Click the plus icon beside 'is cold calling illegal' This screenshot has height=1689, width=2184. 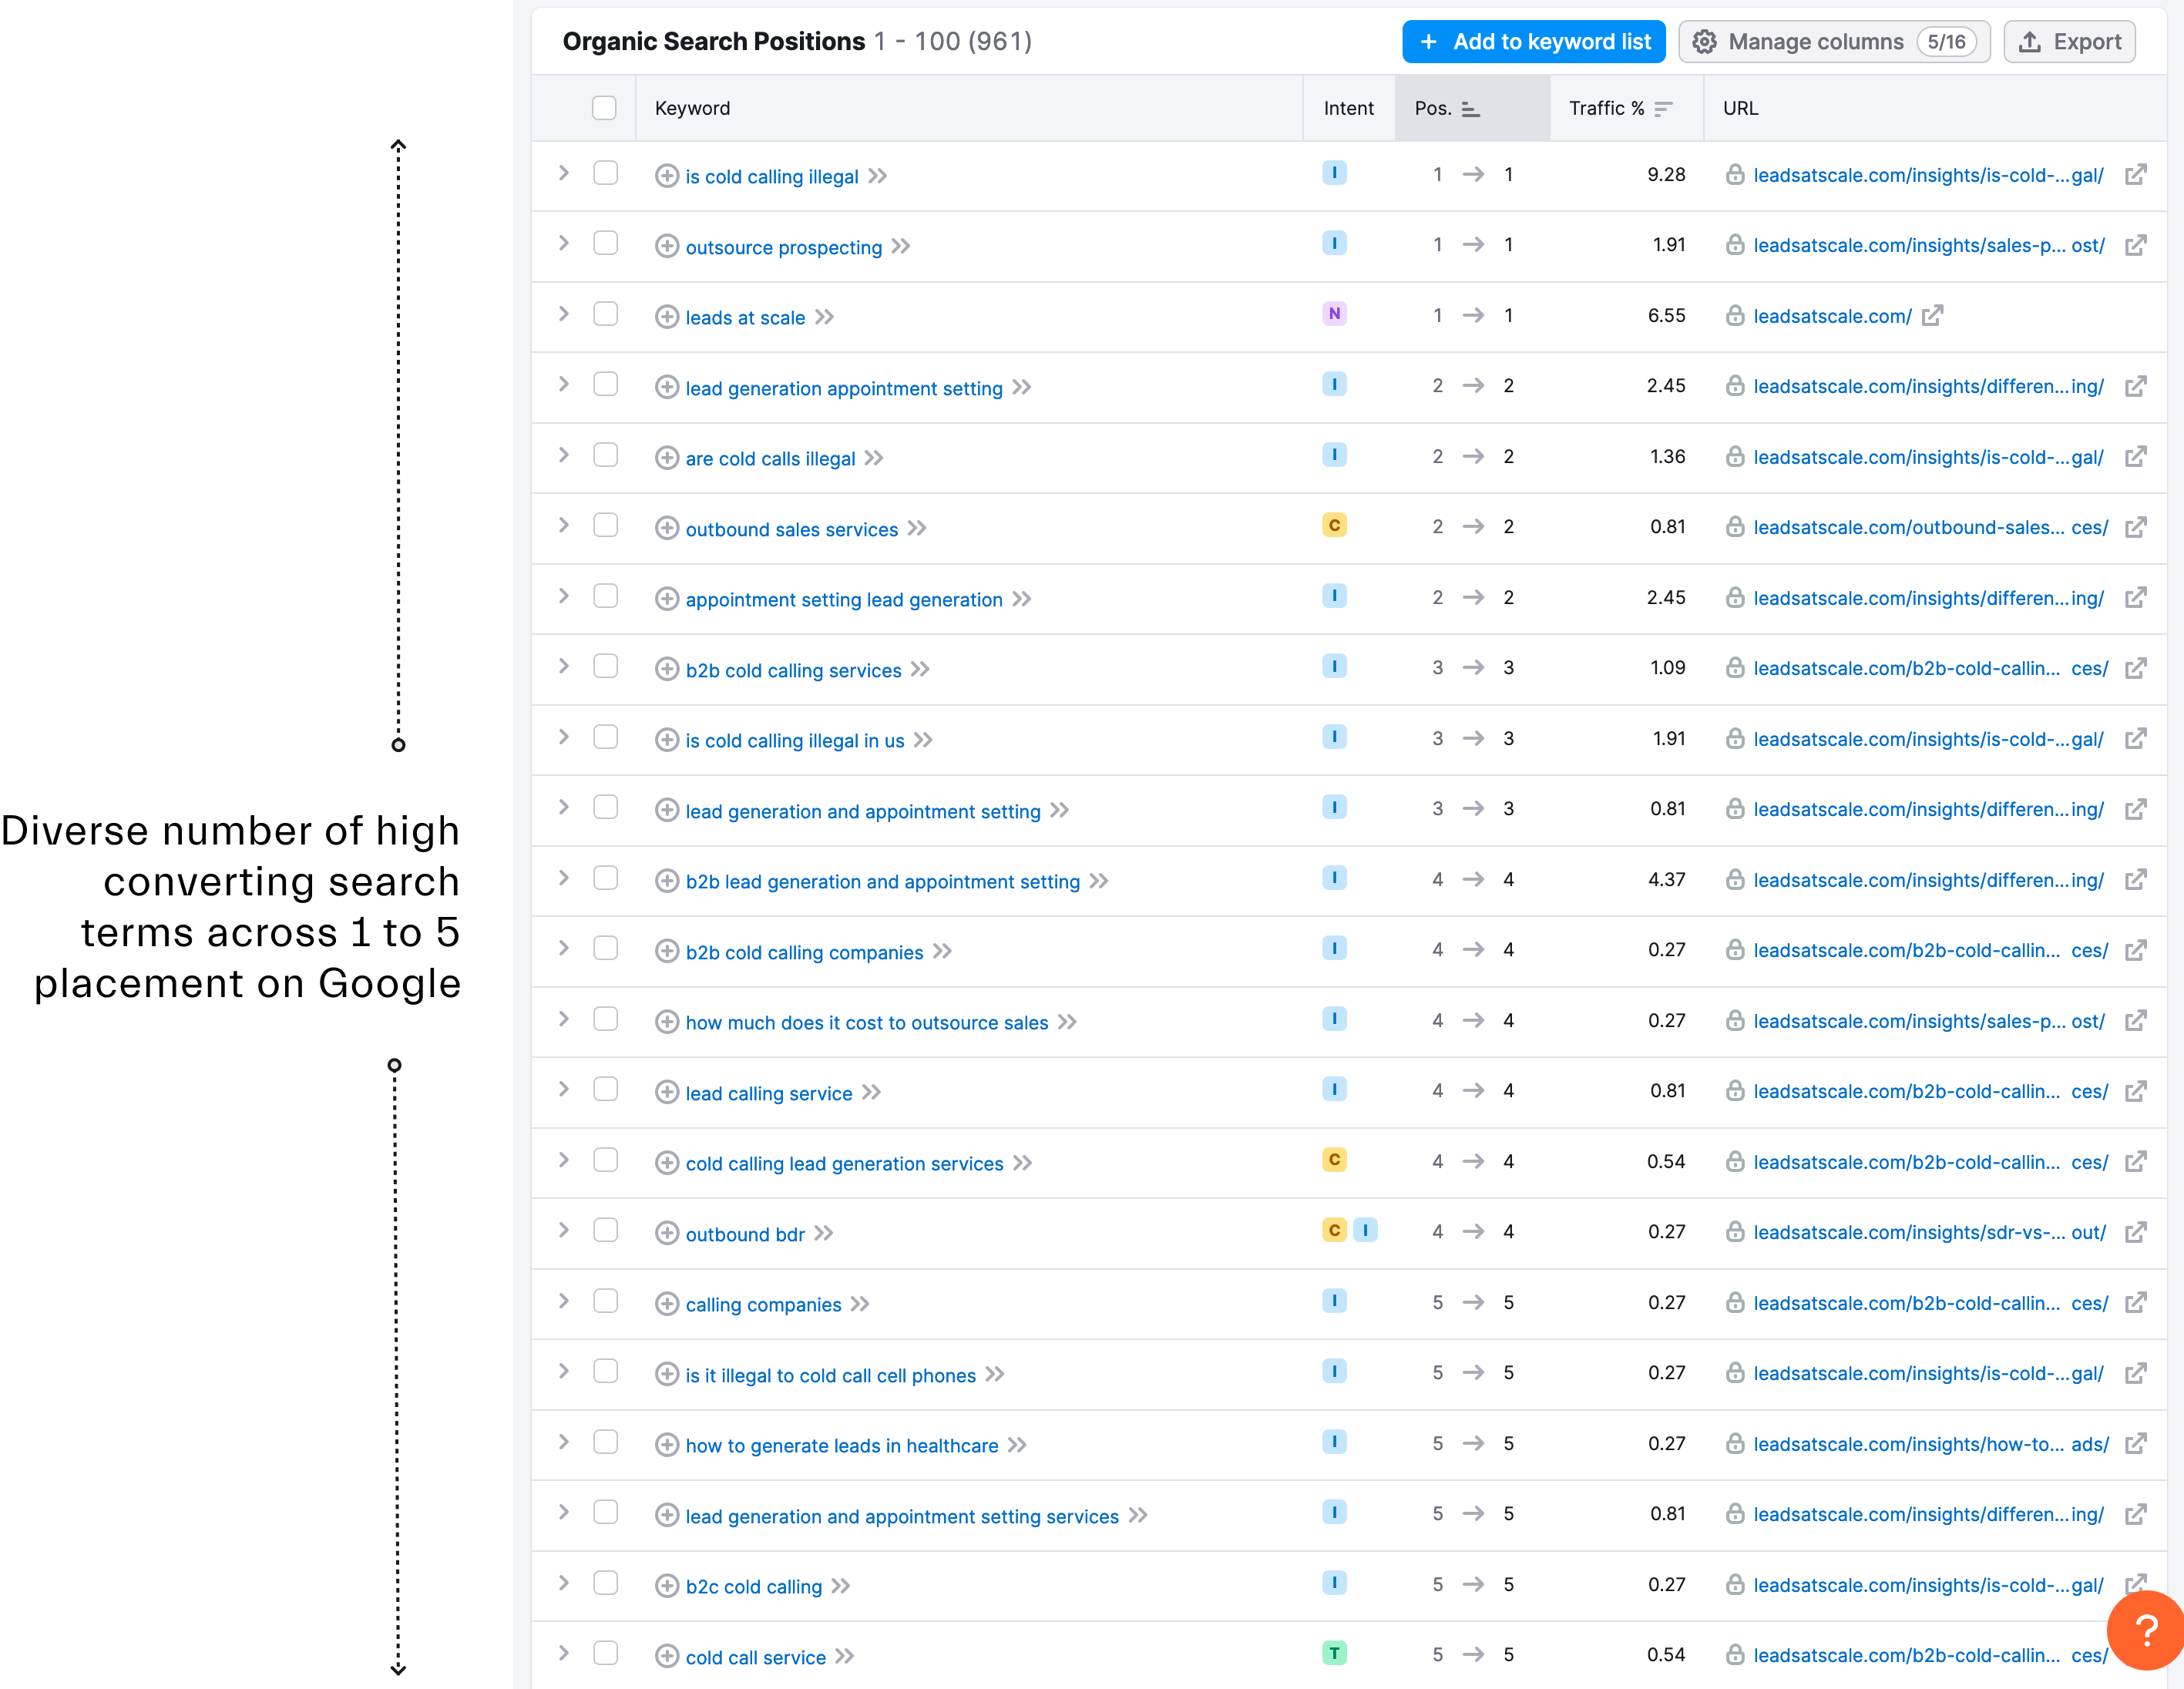666,176
